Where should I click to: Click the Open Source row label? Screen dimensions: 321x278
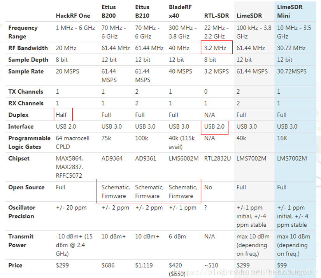pos(26,187)
